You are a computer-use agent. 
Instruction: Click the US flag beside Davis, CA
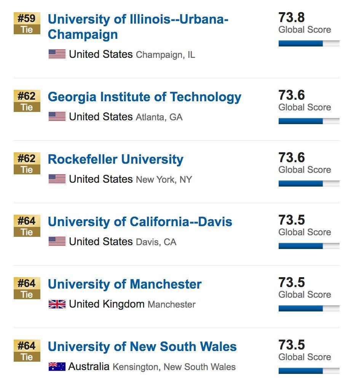click(x=57, y=241)
